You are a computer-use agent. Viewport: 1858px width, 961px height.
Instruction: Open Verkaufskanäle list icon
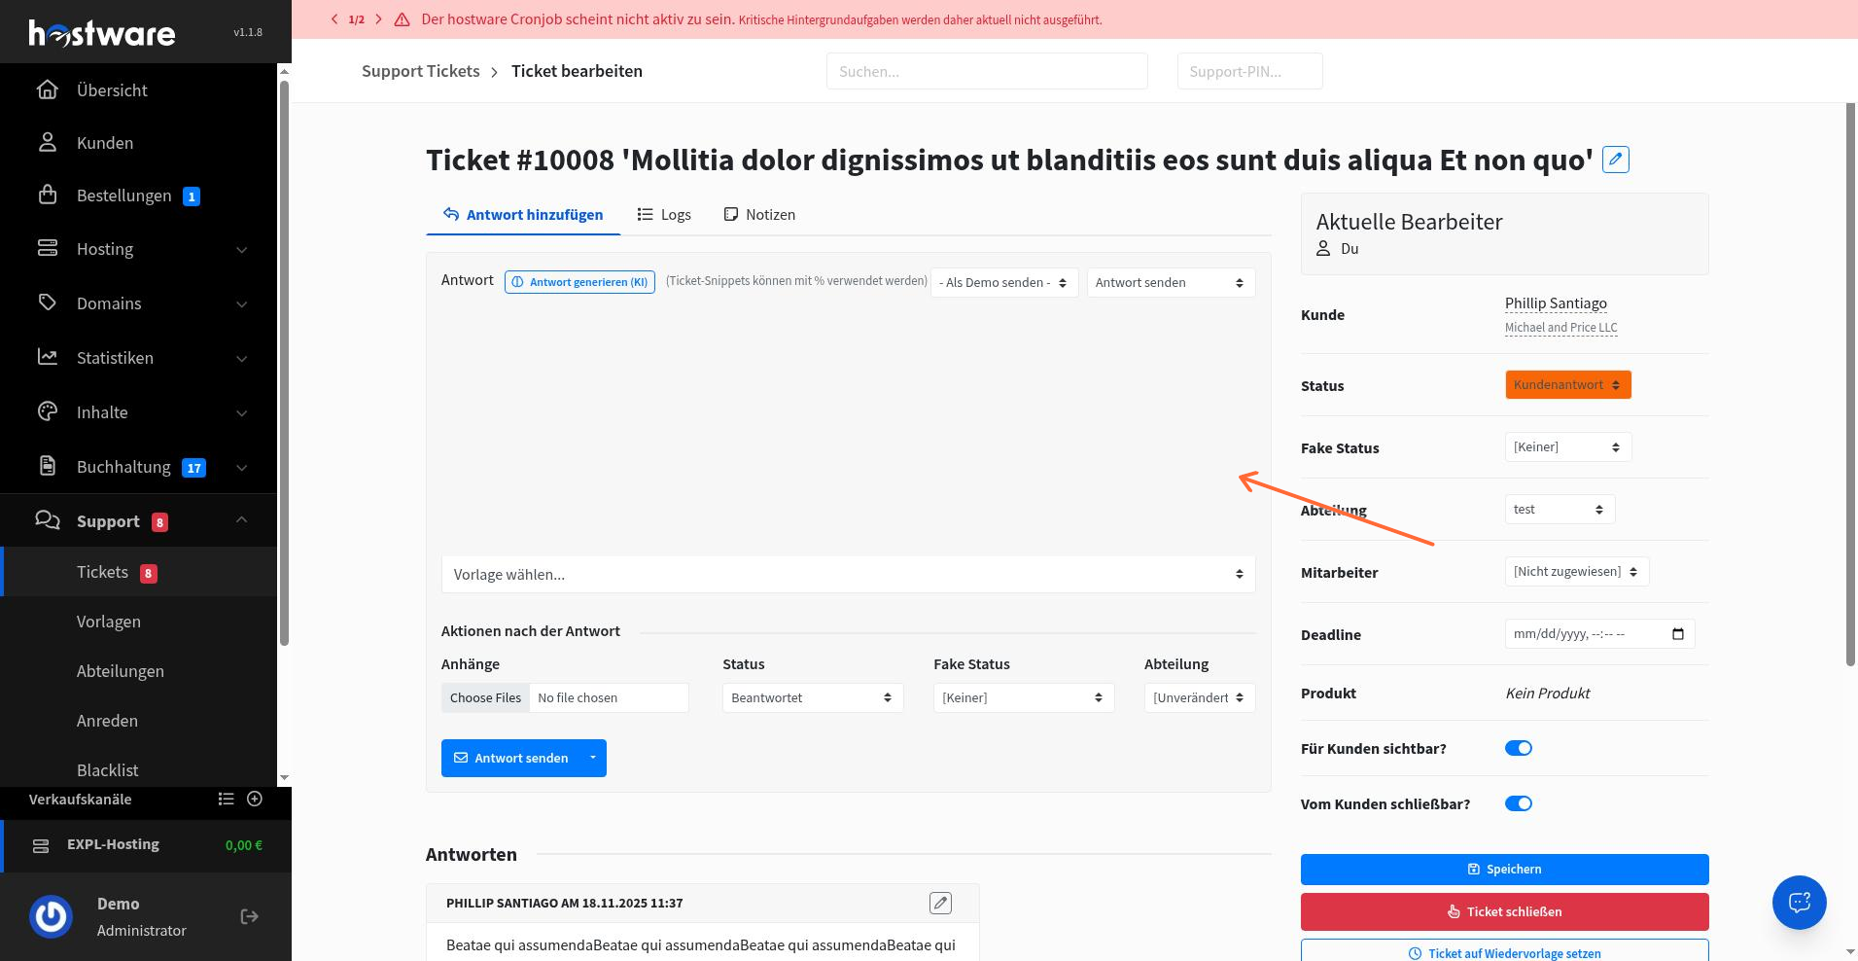(x=227, y=799)
